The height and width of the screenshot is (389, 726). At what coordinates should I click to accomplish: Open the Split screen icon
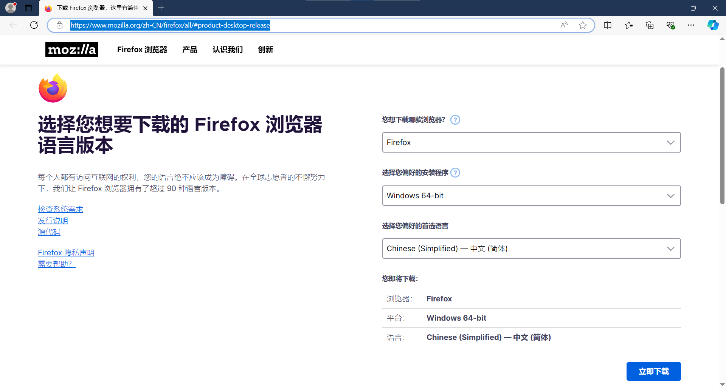[608, 25]
